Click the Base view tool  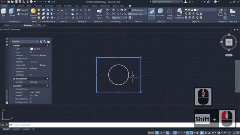click(x=232, y=12)
